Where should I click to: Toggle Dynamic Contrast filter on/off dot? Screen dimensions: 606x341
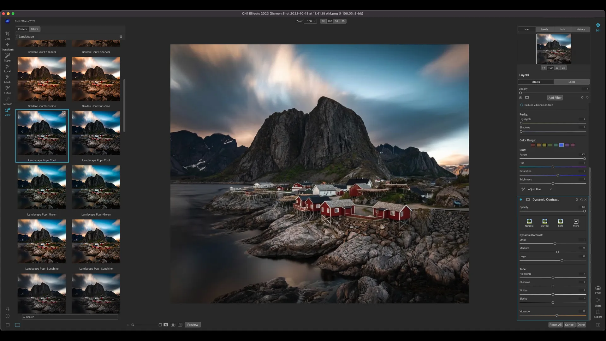(x=521, y=200)
